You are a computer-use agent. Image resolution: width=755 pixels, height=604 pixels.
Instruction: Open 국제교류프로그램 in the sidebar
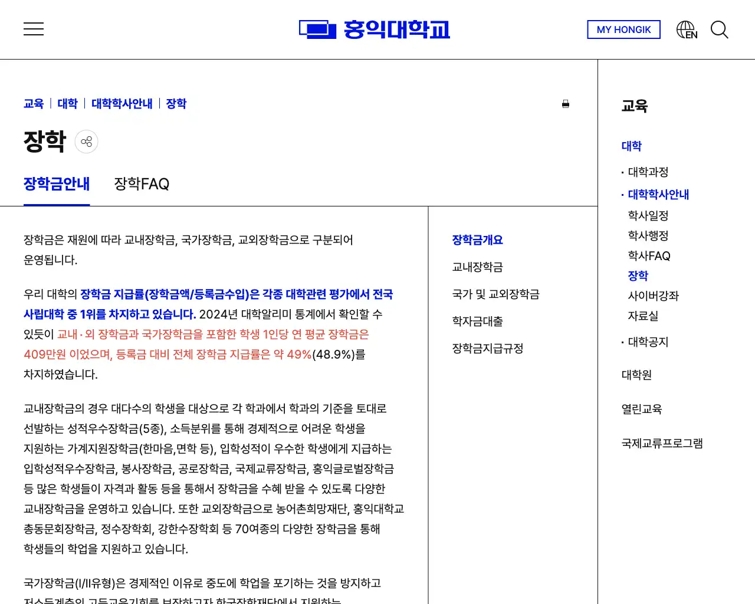pos(662,443)
